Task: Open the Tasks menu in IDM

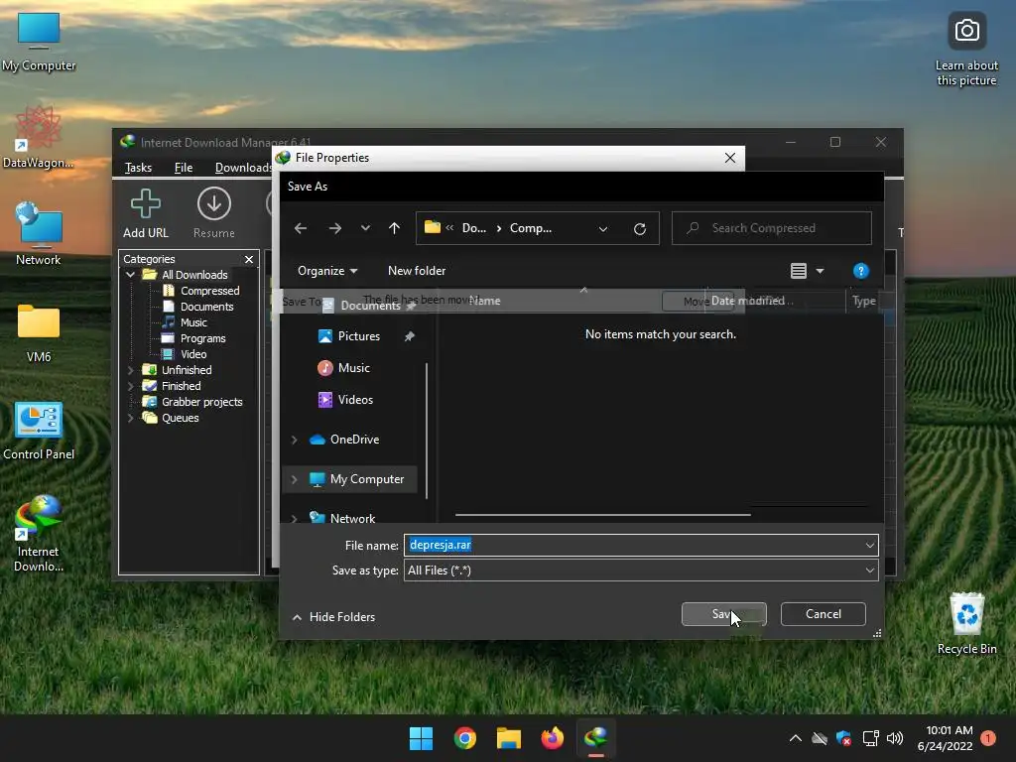Action: [x=138, y=168]
